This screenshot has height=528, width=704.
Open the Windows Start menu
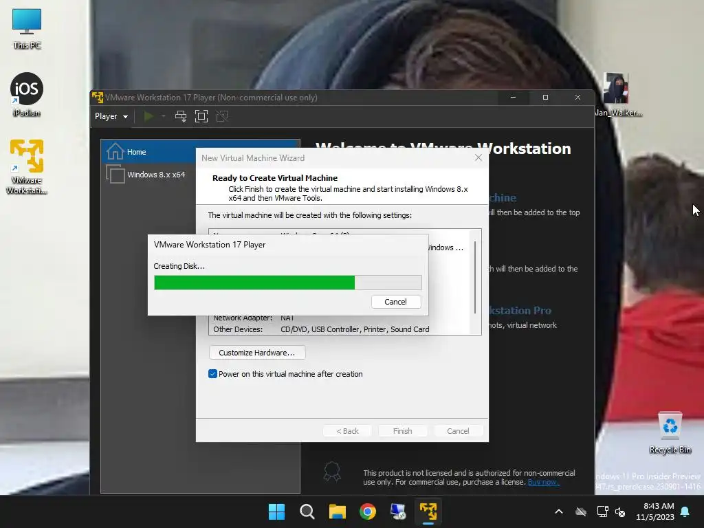tap(276, 511)
